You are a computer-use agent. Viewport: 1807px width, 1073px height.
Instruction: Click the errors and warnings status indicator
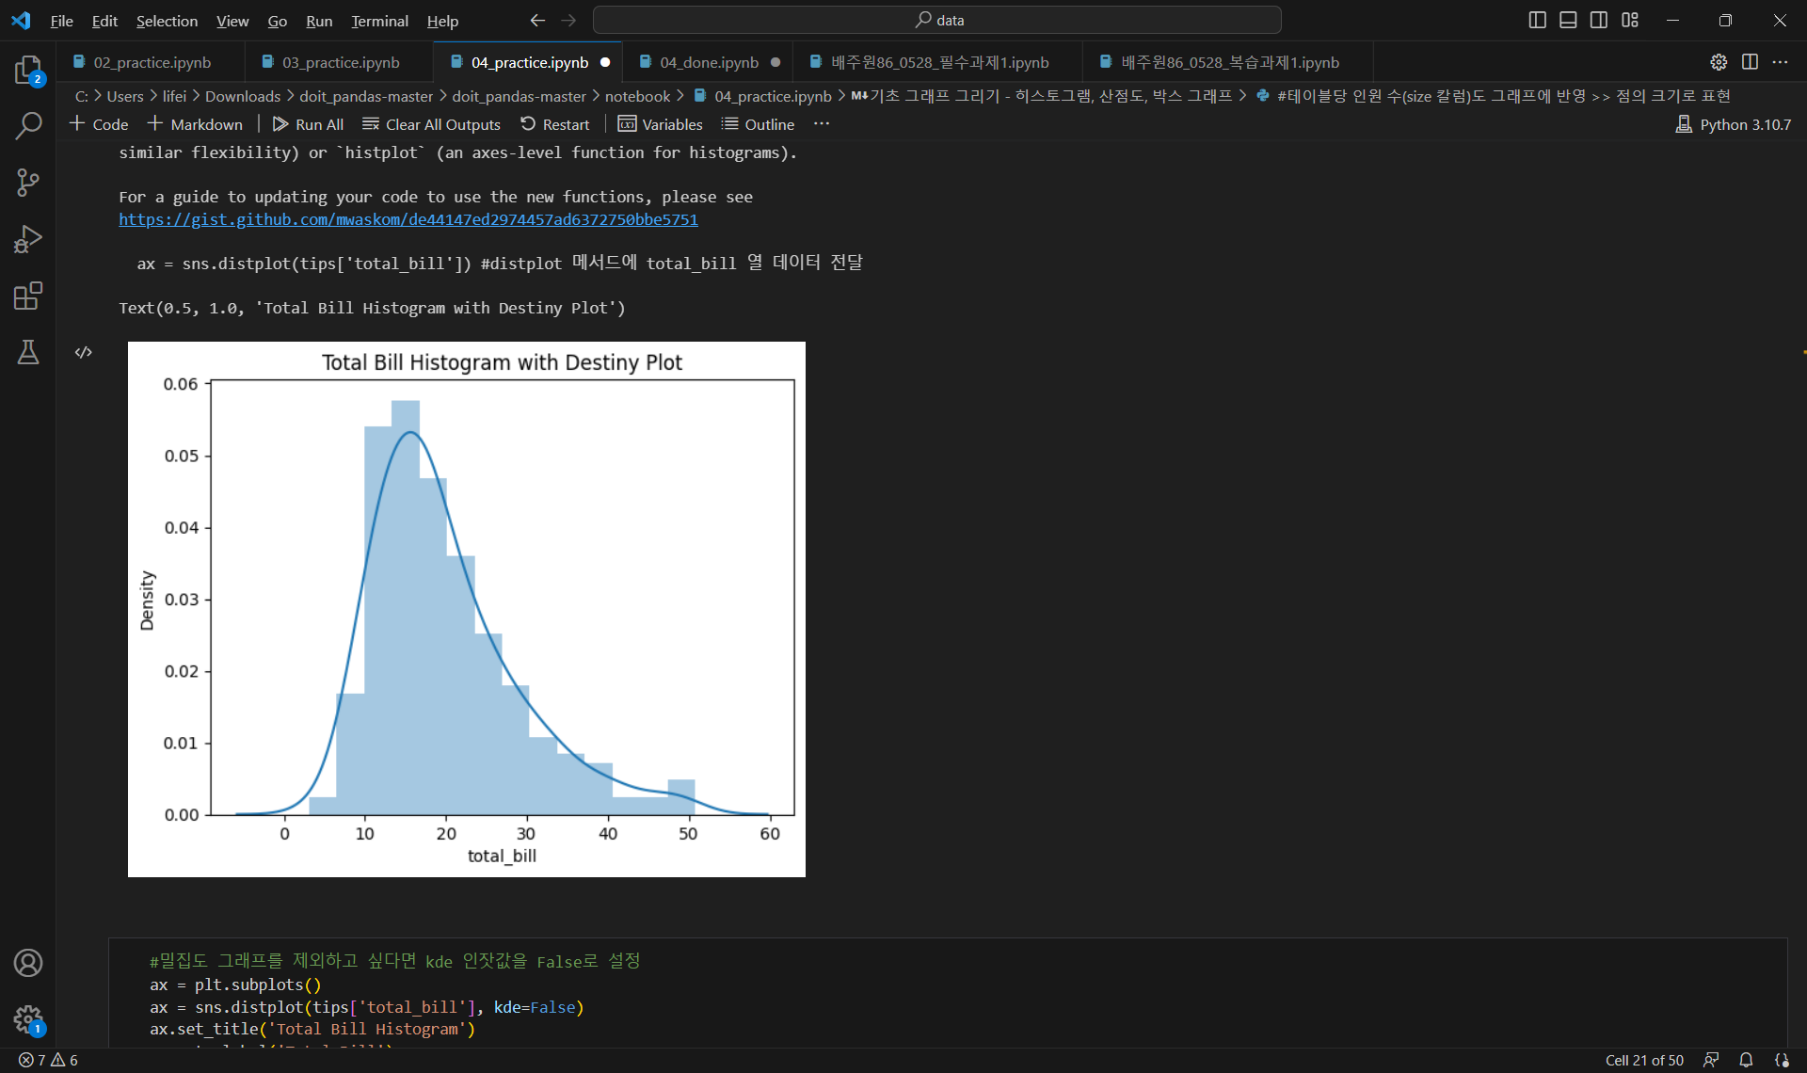click(48, 1060)
